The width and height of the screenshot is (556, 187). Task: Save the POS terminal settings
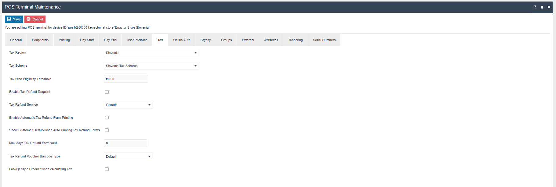(x=14, y=19)
